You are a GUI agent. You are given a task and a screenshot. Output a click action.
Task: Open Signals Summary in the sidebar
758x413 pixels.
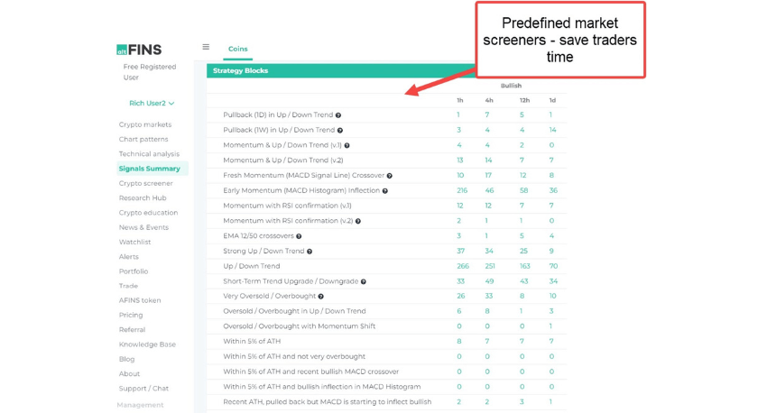pyautogui.click(x=149, y=169)
